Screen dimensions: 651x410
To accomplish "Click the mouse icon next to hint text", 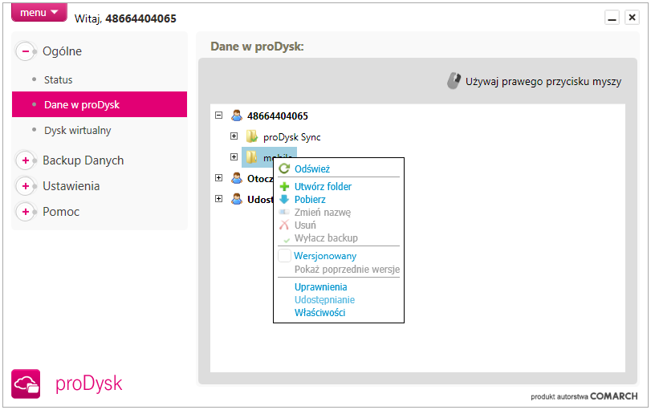I will click(454, 81).
